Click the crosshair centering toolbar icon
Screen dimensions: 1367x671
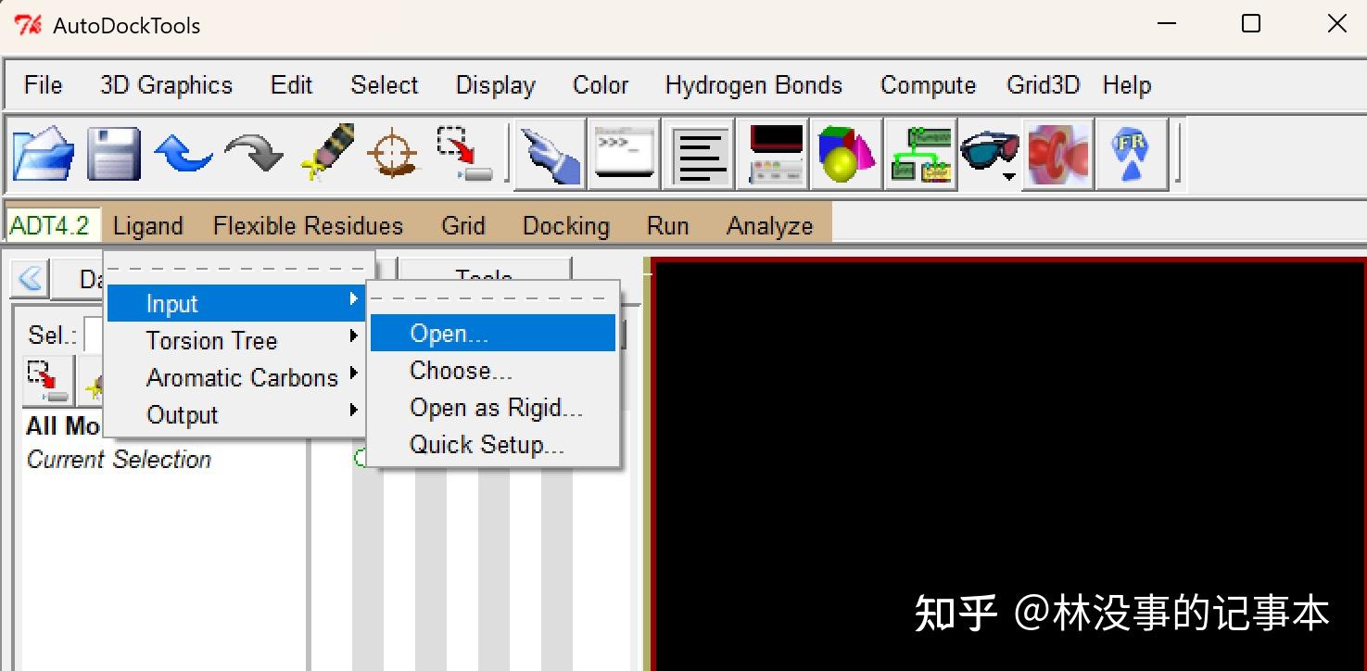(392, 153)
